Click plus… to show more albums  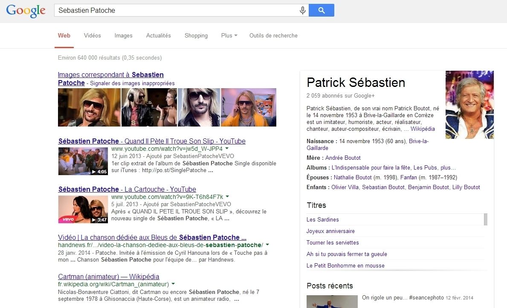coord(448,168)
